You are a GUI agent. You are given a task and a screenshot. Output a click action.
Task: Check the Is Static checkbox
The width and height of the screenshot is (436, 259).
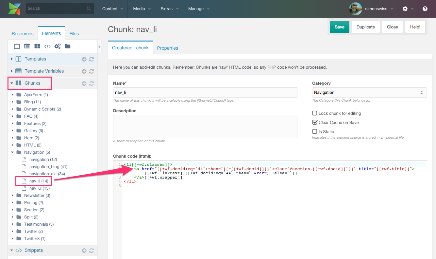pyautogui.click(x=315, y=131)
